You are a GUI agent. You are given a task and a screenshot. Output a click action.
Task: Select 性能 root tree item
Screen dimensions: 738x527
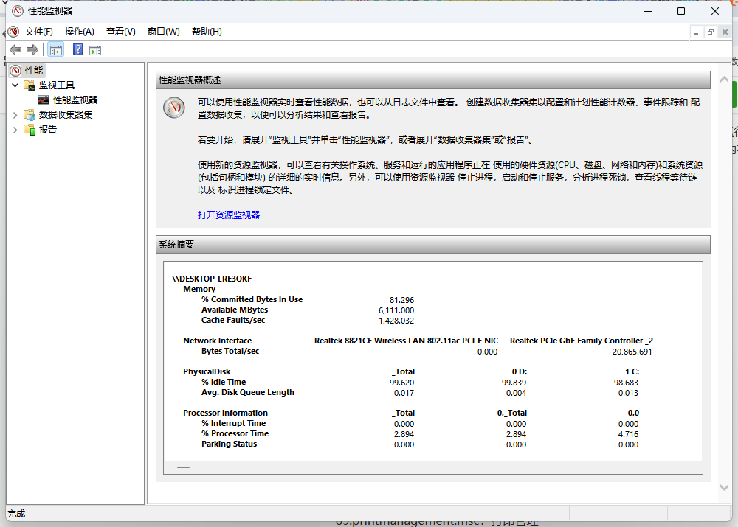pyautogui.click(x=34, y=71)
